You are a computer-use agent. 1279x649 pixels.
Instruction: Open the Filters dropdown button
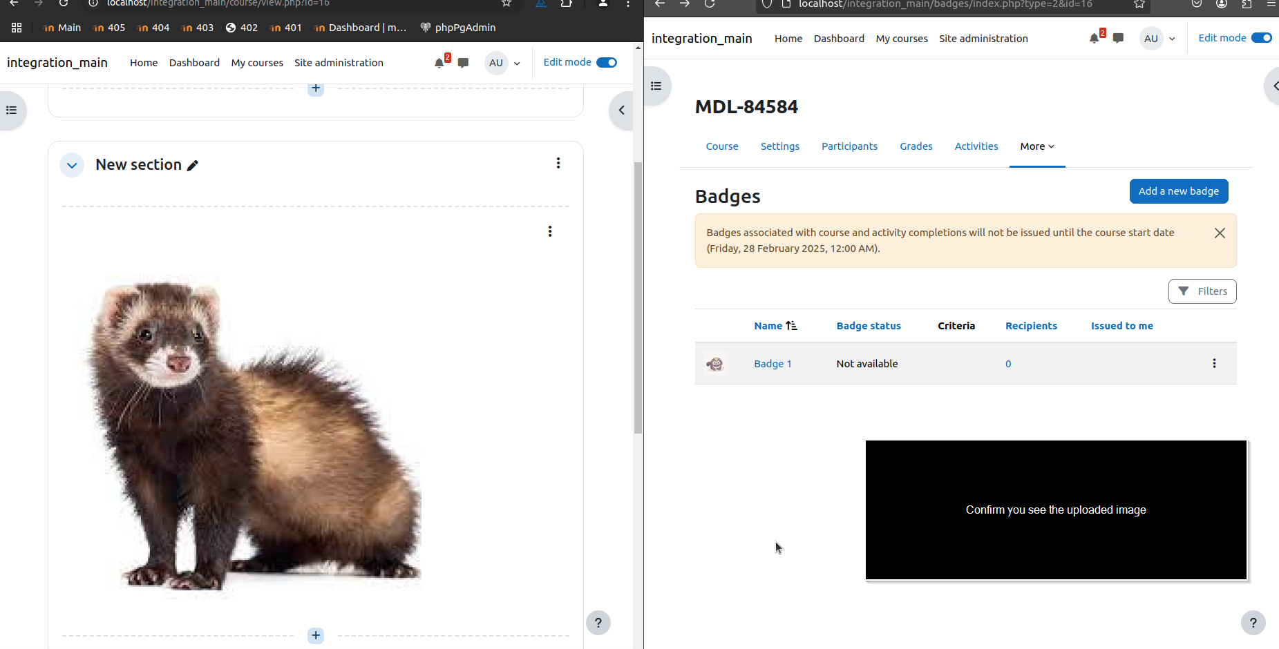click(x=1202, y=291)
